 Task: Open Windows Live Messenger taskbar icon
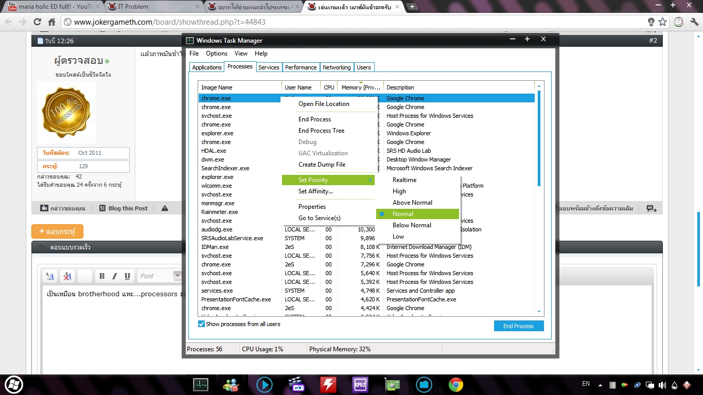click(x=232, y=384)
